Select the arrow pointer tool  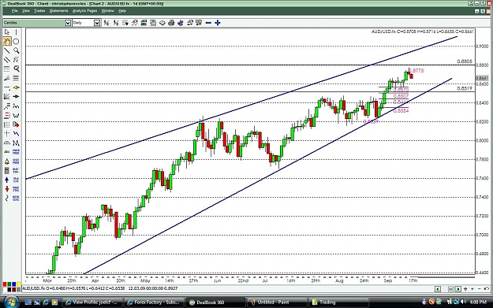(6, 32)
